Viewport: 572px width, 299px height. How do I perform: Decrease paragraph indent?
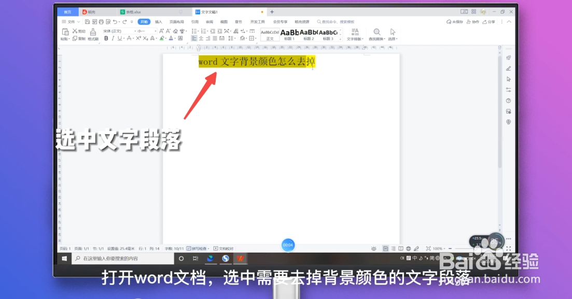(x=213, y=32)
